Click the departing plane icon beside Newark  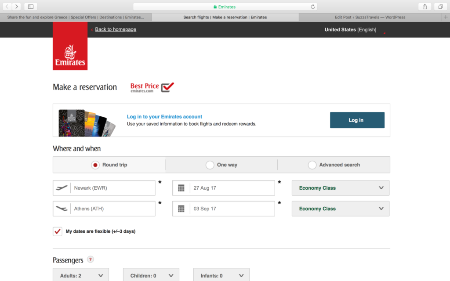(62, 188)
